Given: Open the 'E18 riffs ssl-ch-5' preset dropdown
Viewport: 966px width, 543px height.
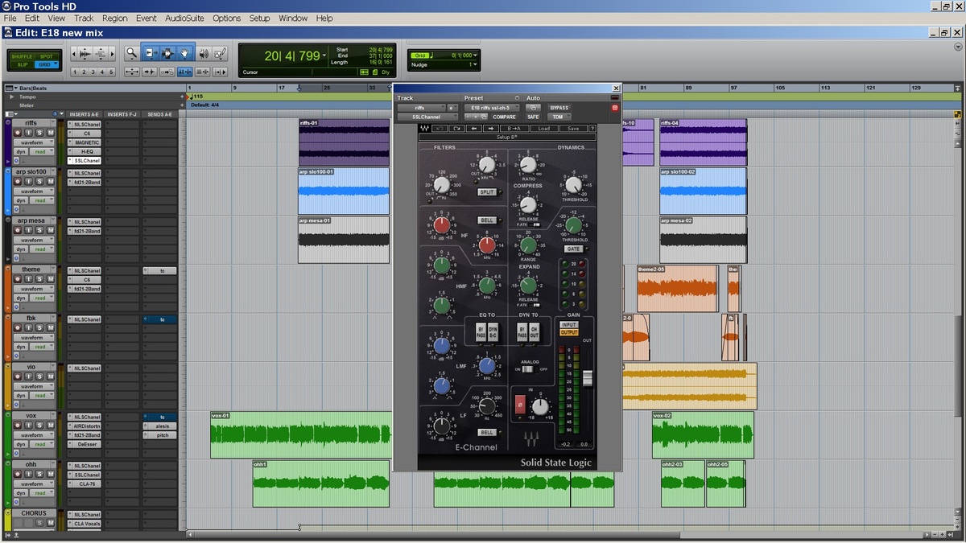Looking at the screenshot, I should point(492,108).
